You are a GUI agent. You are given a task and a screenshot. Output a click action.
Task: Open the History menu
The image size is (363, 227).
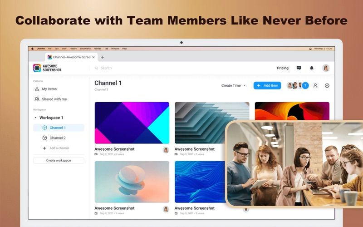click(x=73, y=49)
